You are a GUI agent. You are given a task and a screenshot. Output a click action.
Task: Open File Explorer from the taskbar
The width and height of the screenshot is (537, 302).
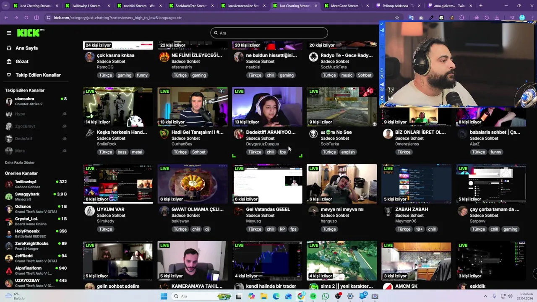[x=263, y=296]
